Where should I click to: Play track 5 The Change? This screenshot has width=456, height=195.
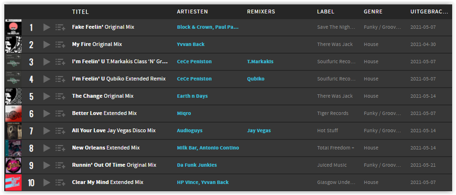point(47,96)
